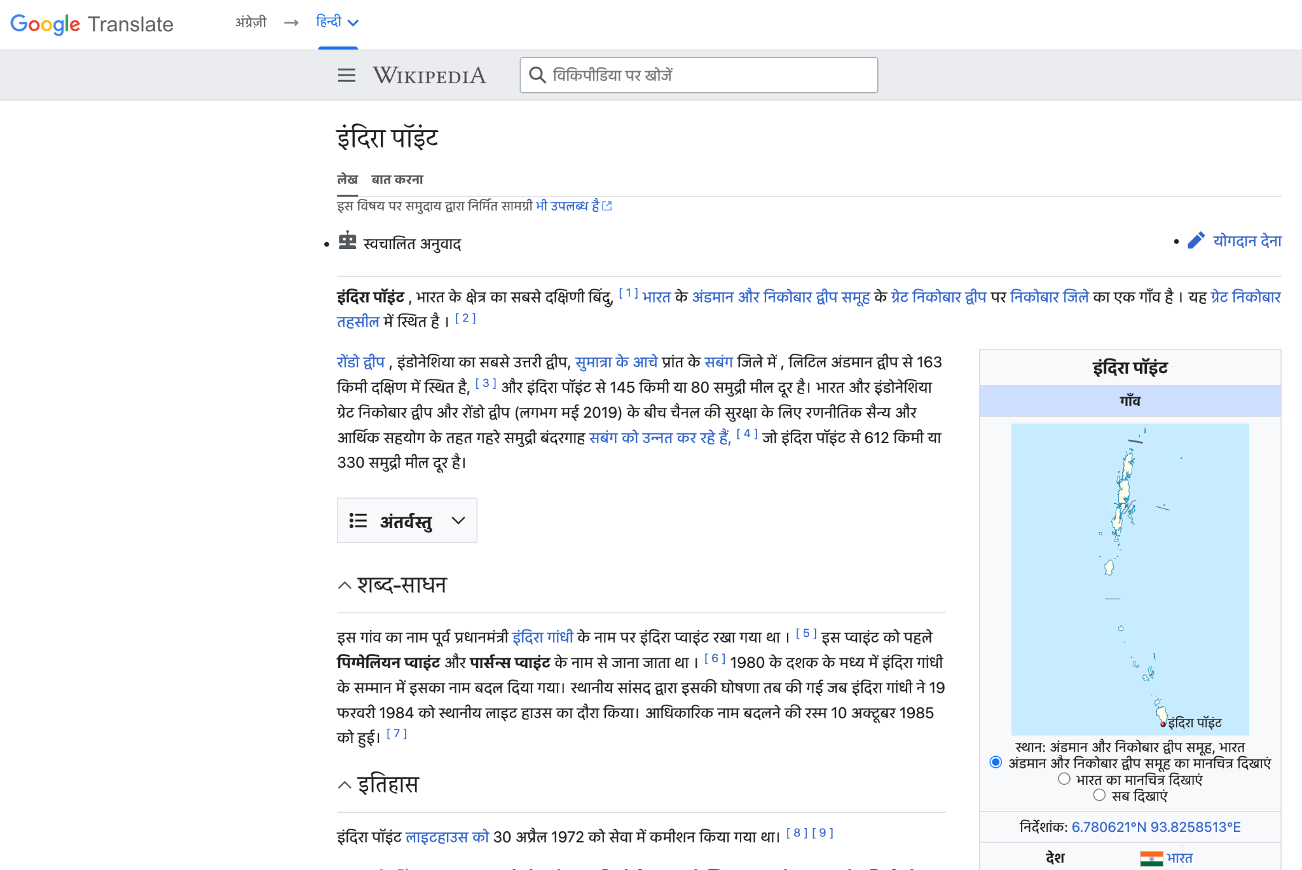Screen dimensions: 1302x870
Task: Collapse the शब्द-साधन section
Action: click(x=344, y=585)
